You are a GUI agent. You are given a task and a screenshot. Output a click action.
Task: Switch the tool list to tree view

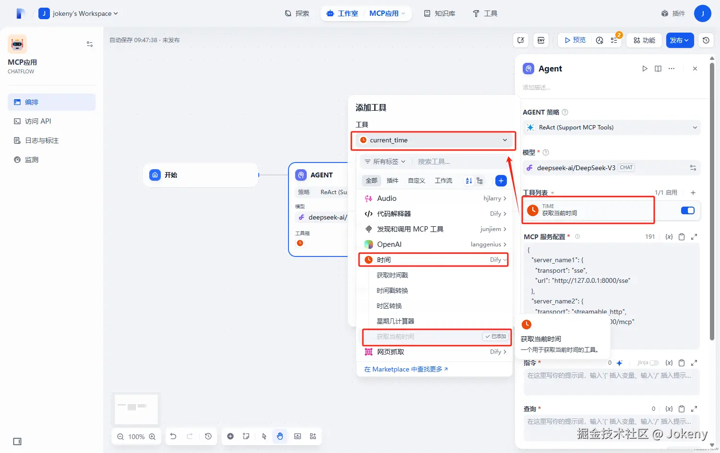click(480, 181)
